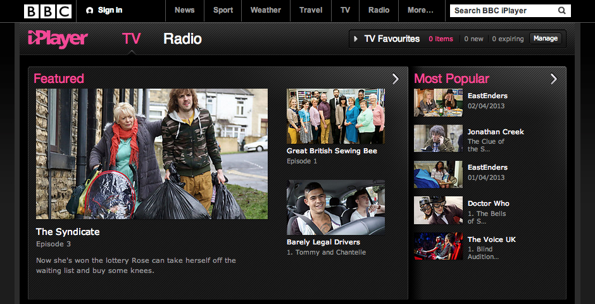Open the EastEnders 02/04/2013 thumbnail
Viewport: 595px width, 304px height.
click(x=438, y=103)
